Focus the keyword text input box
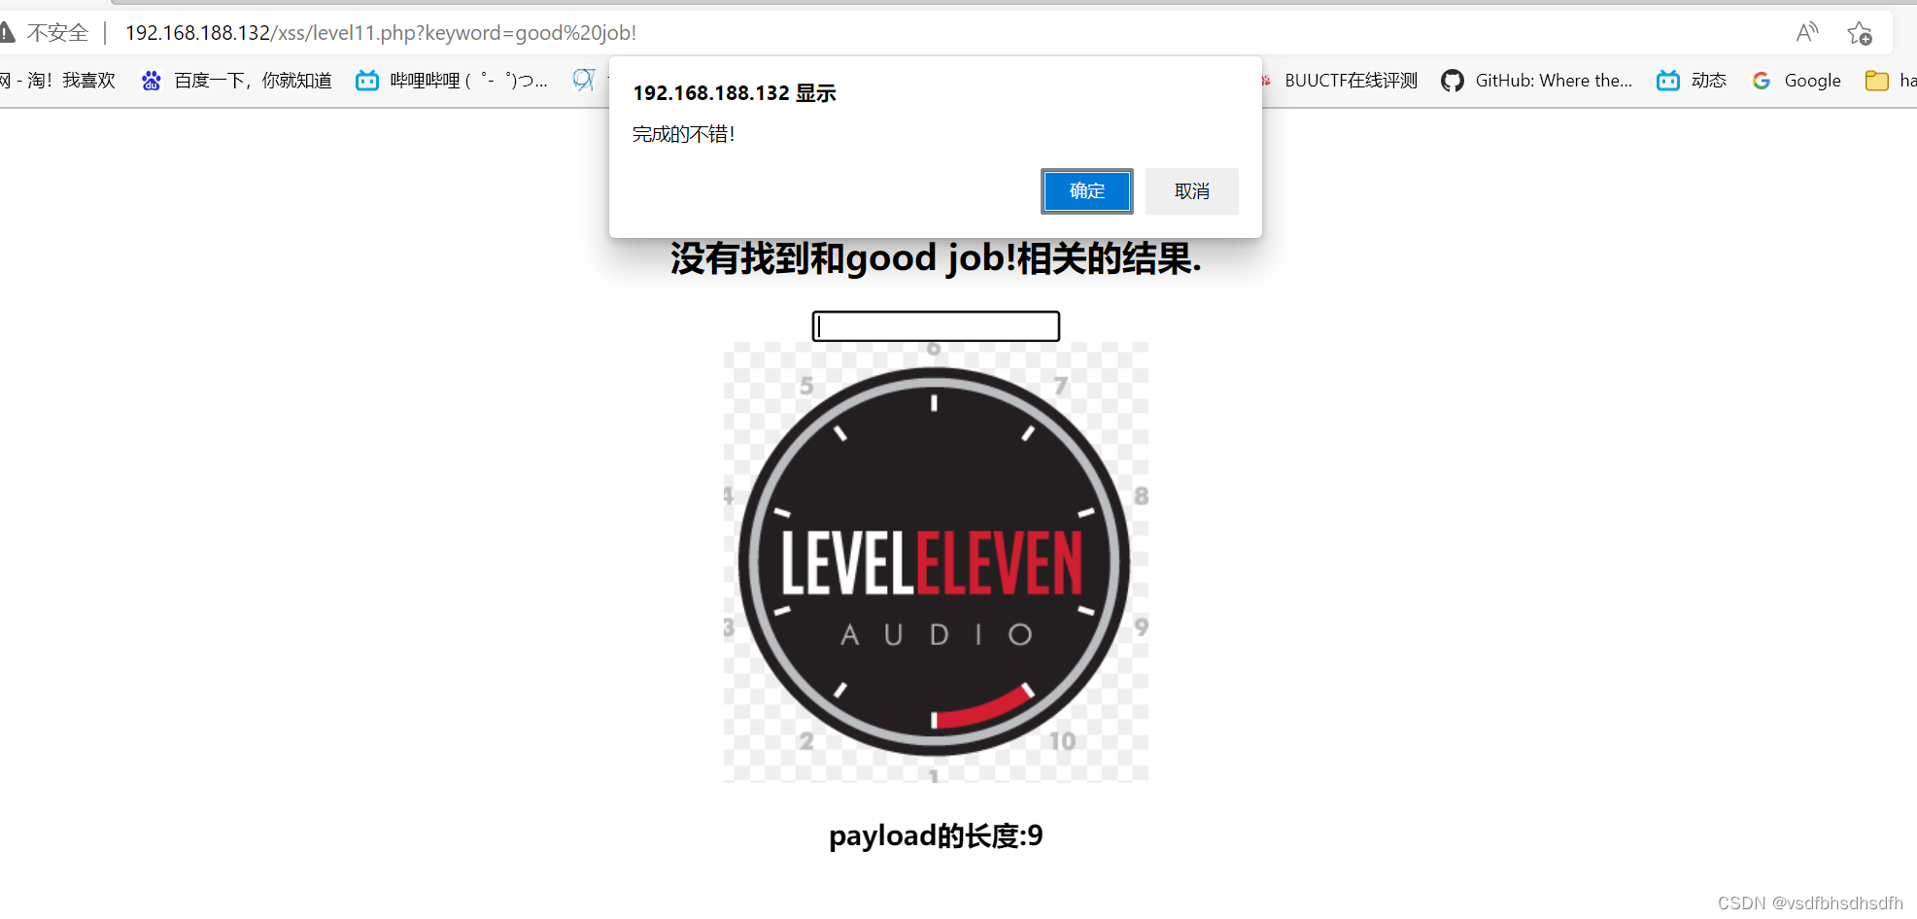This screenshot has height=919, width=1917. [936, 326]
